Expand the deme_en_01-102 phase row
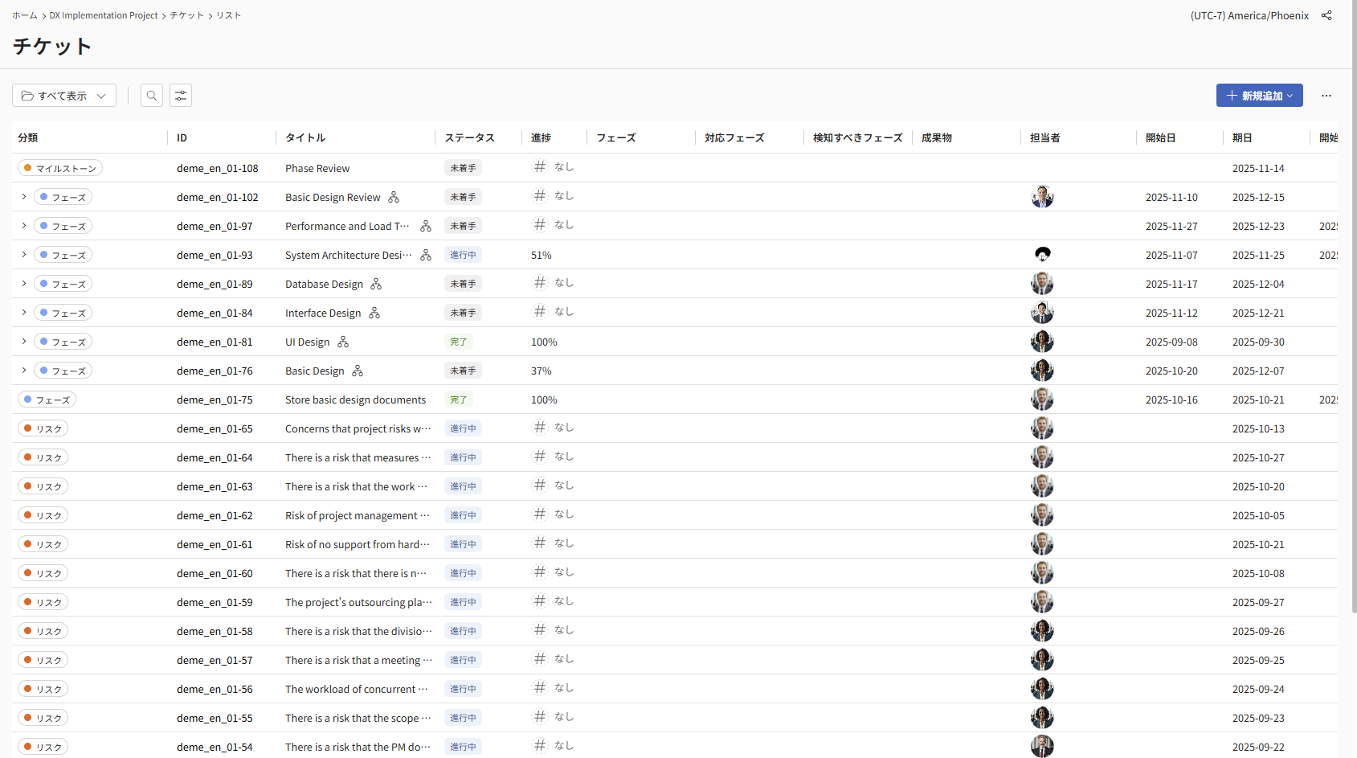Image resolution: width=1357 pixels, height=758 pixels. tap(24, 197)
